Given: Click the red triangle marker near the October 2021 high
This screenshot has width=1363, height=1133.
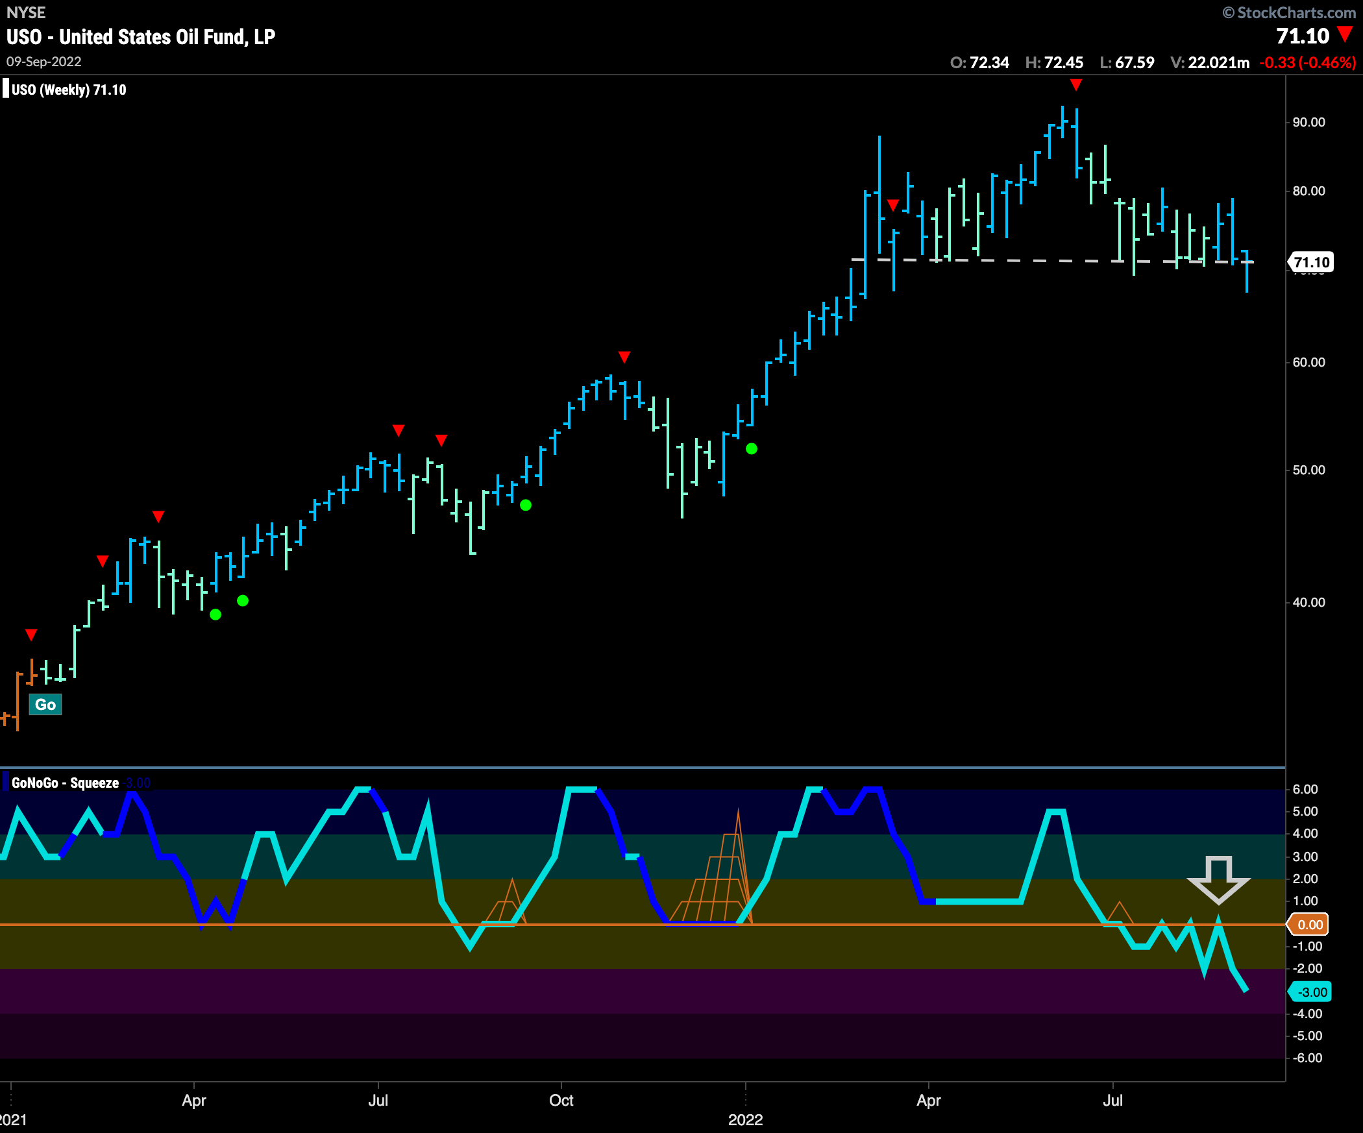Looking at the screenshot, I should [x=624, y=357].
